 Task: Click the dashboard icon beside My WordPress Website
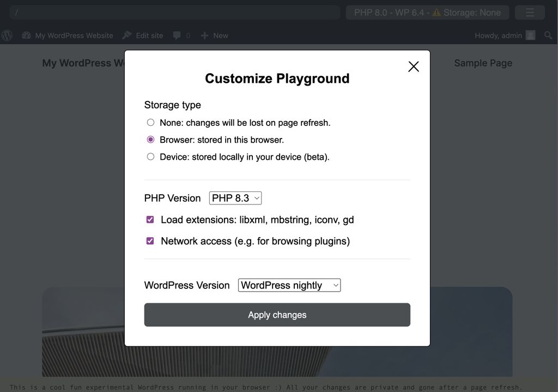click(x=26, y=35)
